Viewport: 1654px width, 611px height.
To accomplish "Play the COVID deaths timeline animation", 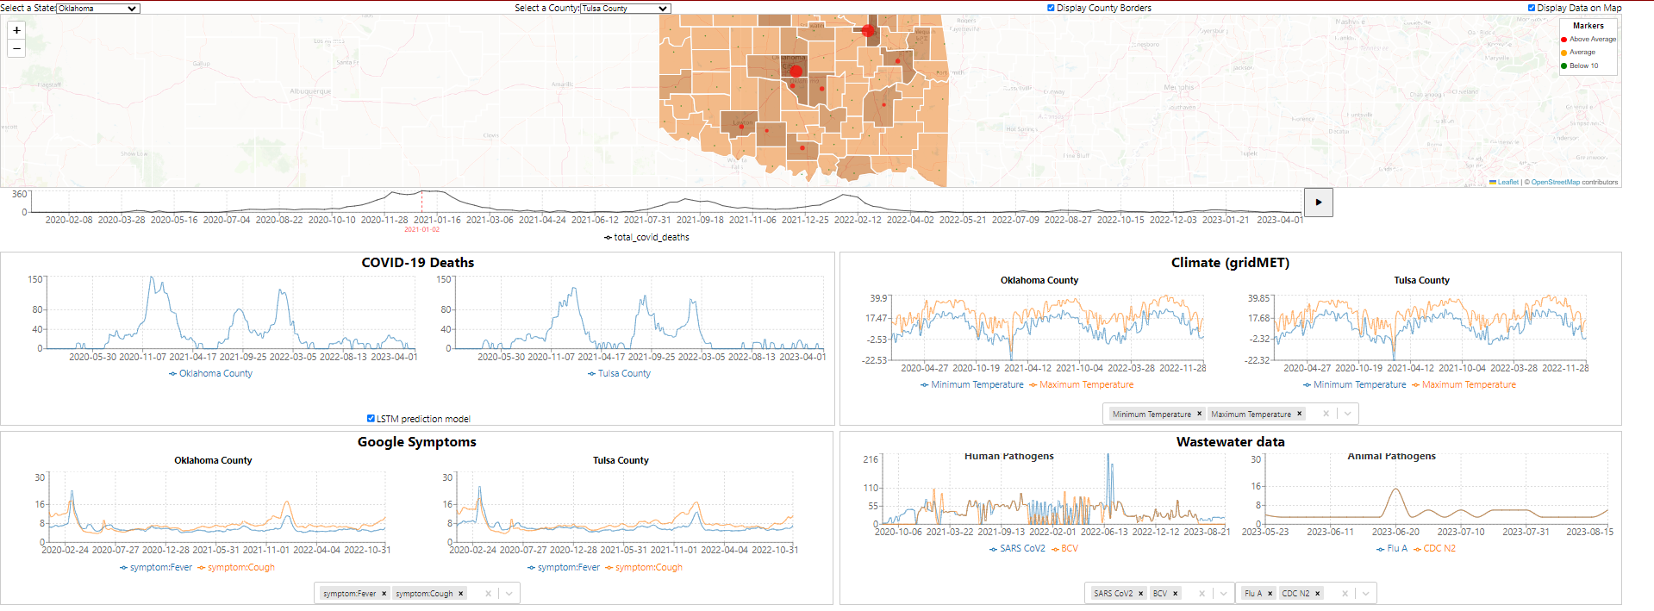I will [1318, 203].
